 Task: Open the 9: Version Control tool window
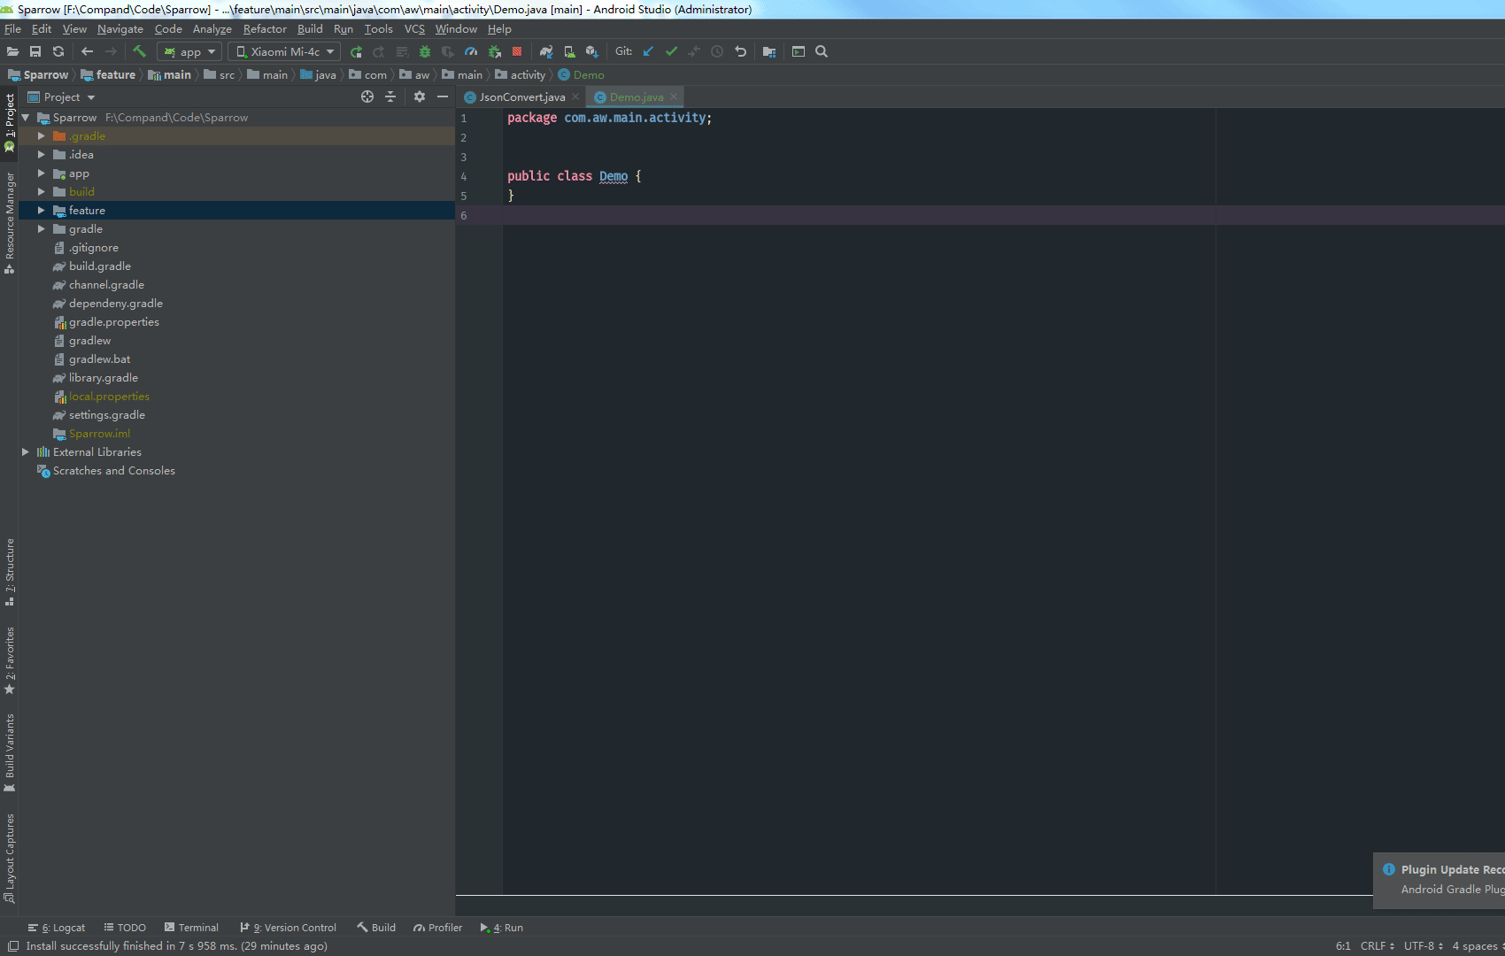point(288,928)
